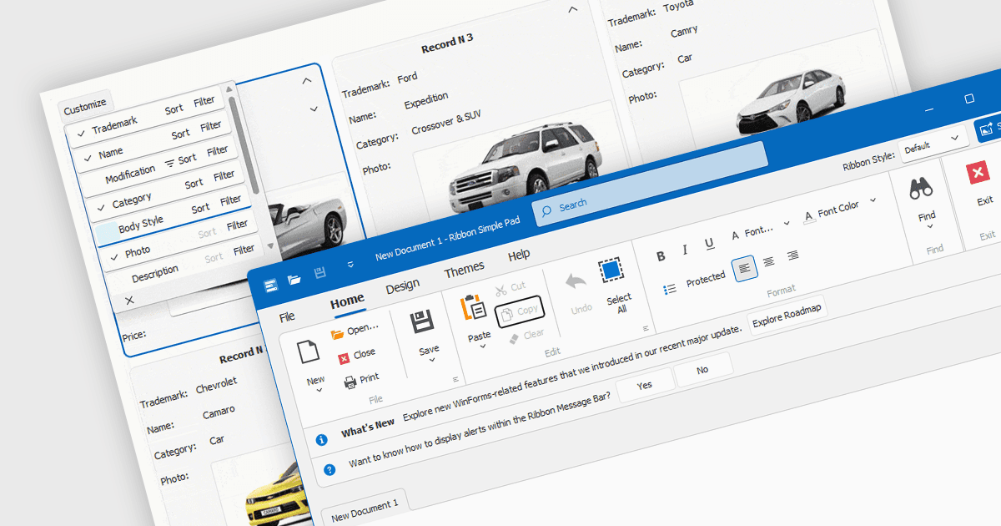Click the What's New info icon
1001x526 pixels.
(321, 440)
